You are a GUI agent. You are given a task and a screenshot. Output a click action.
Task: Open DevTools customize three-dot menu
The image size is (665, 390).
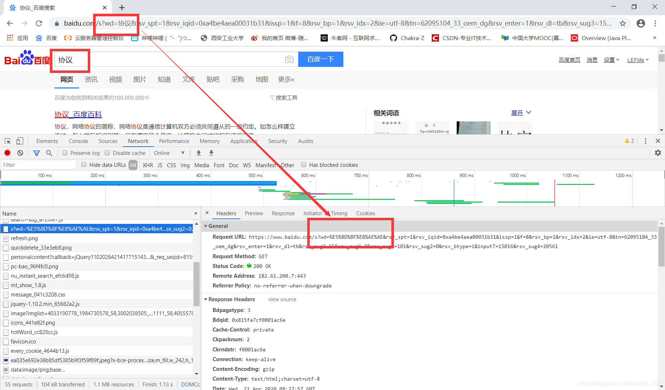pos(646,141)
